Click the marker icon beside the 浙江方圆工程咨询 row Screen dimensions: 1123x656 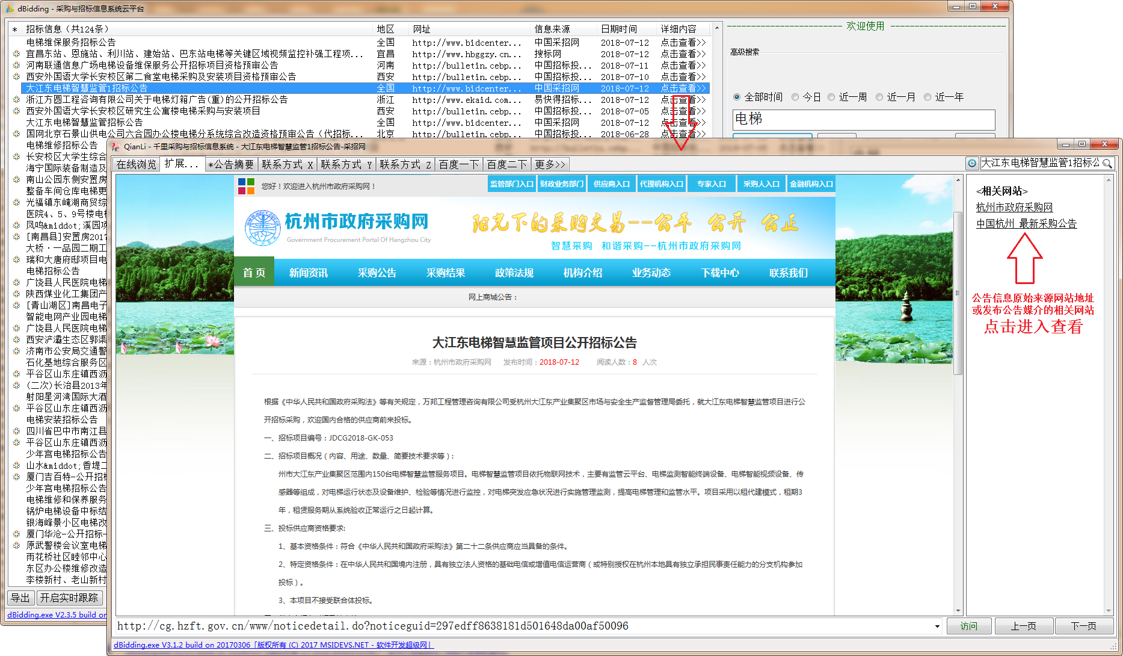[x=16, y=100]
